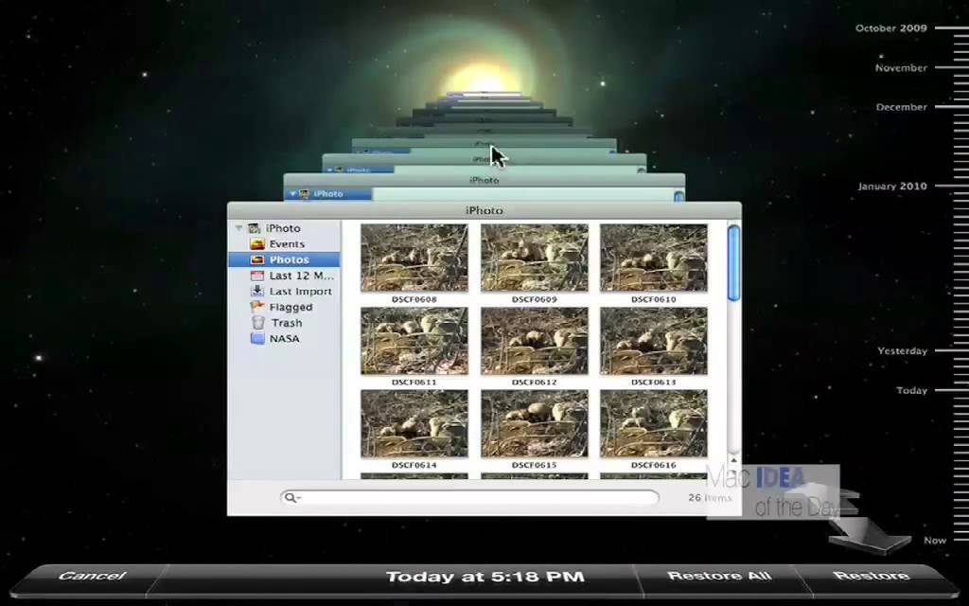This screenshot has height=606, width=969.
Task: Select Photos in the sidebar
Action: [x=284, y=259]
